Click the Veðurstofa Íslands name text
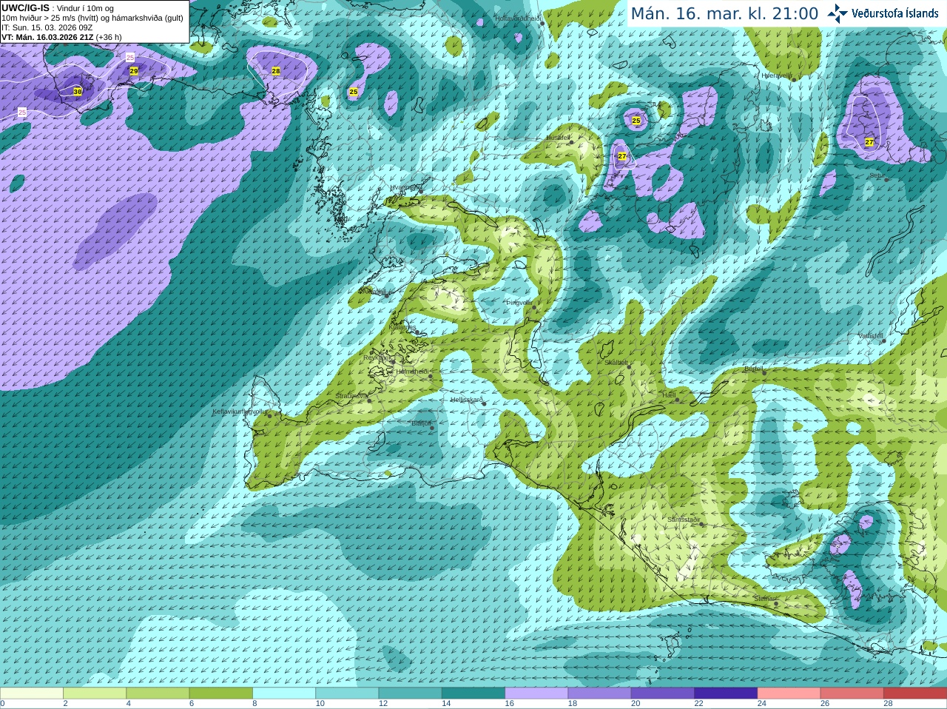Viewport: 947px width, 709px height. coord(894,13)
